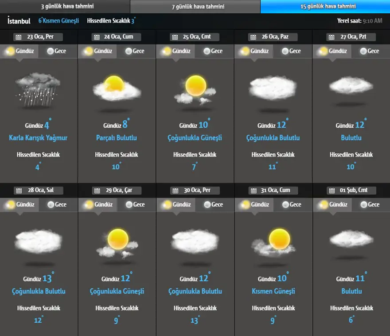Viewport: 390px width, 336px height.
Task: Click the partly cloudy icon for 24 Oca
Action: [x=117, y=88]
